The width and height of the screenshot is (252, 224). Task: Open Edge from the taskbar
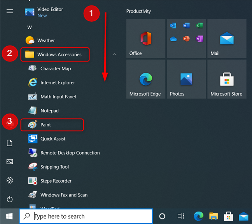[x=198, y=216]
